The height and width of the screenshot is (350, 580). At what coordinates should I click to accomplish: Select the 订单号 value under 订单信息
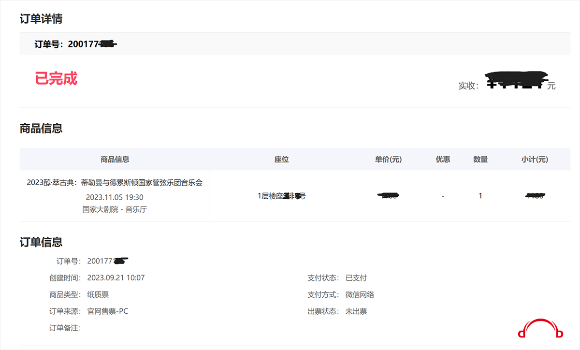click(x=108, y=261)
